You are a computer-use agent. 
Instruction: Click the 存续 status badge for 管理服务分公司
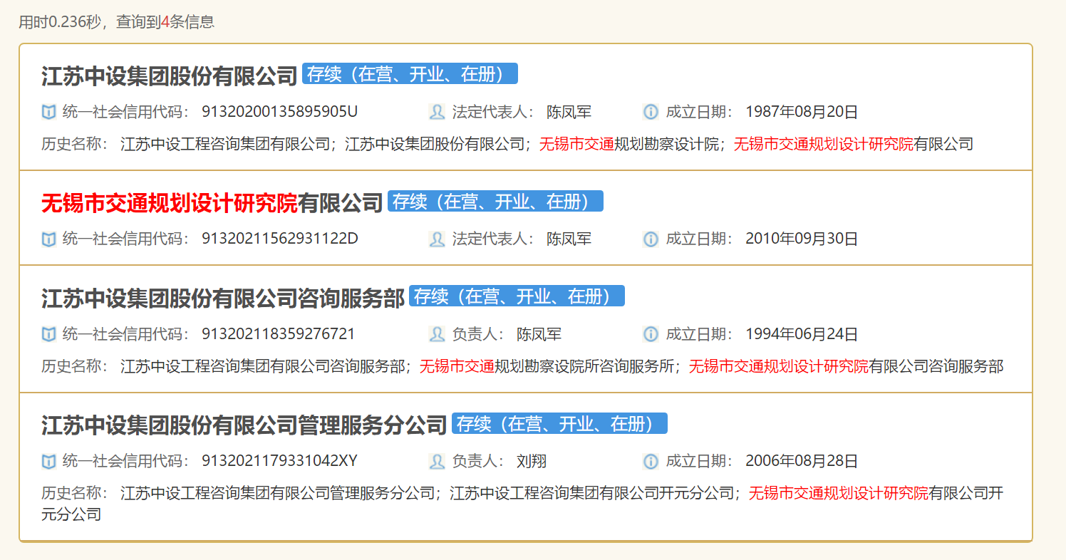[x=559, y=424]
